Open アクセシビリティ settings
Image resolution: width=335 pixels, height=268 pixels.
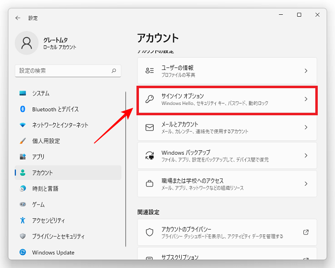click(68, 220)
